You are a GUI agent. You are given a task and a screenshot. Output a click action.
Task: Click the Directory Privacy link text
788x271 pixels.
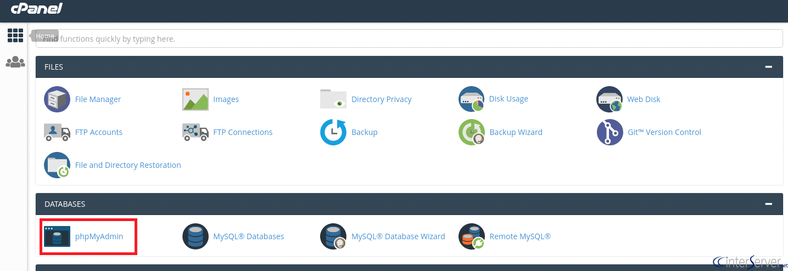click(382, 99)
